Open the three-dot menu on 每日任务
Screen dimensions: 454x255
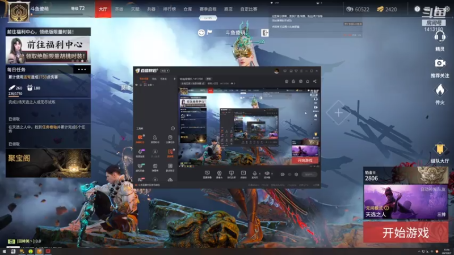tap(82, 69)
